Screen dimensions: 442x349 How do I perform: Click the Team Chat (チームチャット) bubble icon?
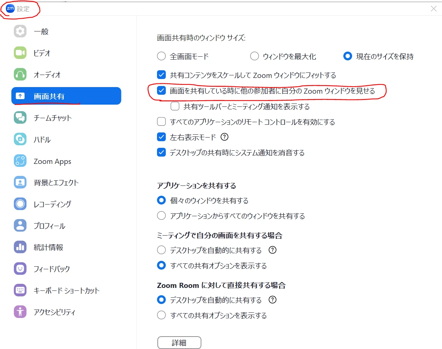(x=20, y=118)
